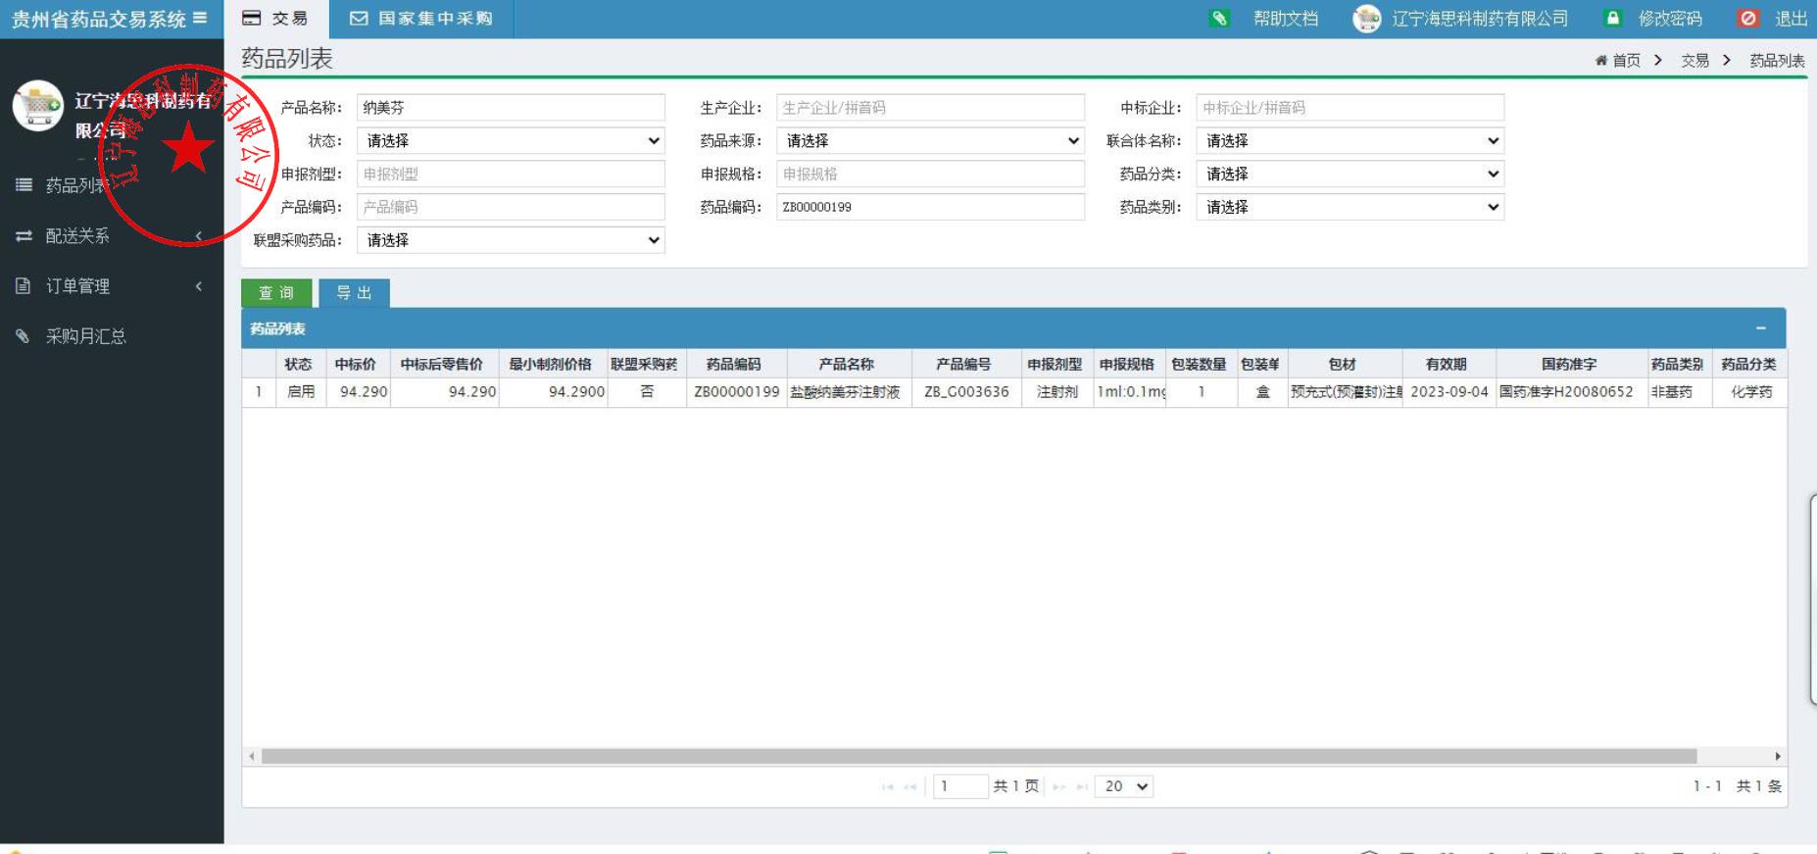Click the 配送关系 arrows icon in sidebar
Image resolution: width=1817 pixels, height=854 pixels.
tap(24, 236)
